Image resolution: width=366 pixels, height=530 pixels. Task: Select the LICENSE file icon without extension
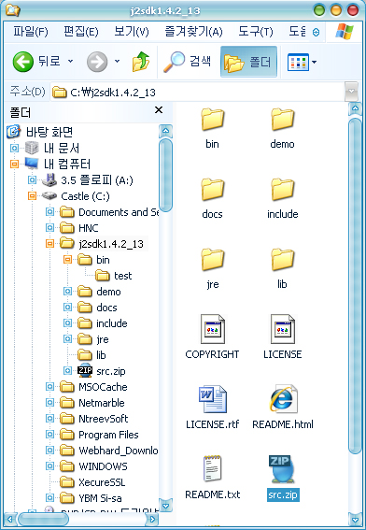pyautogui.click(x=282, y=329)
